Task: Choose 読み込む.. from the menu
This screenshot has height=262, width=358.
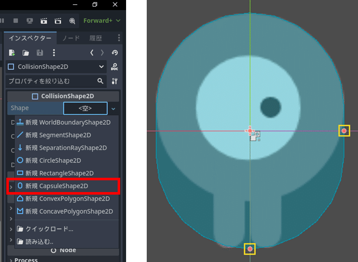Action: (67, 241)
